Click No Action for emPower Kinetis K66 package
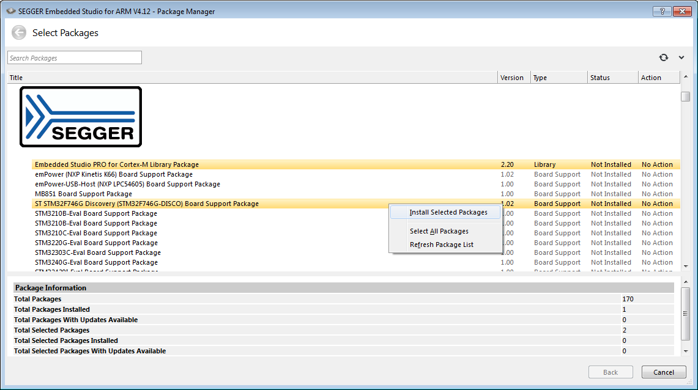 tap(657, 174)
